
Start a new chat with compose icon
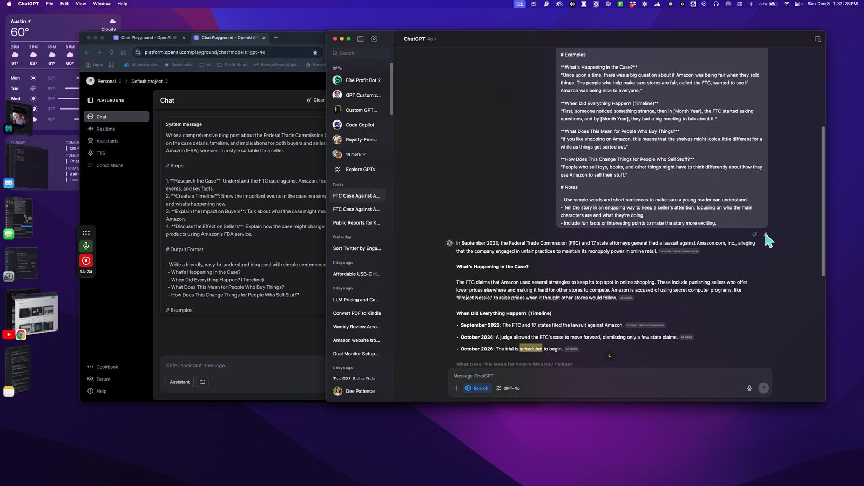tap(374, 39)
